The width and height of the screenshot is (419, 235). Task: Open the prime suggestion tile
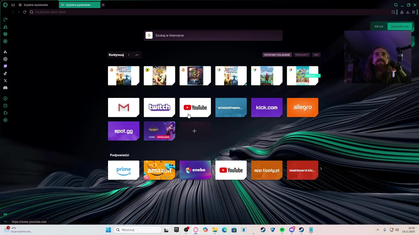pyautogui.click(x=124, y=170)
